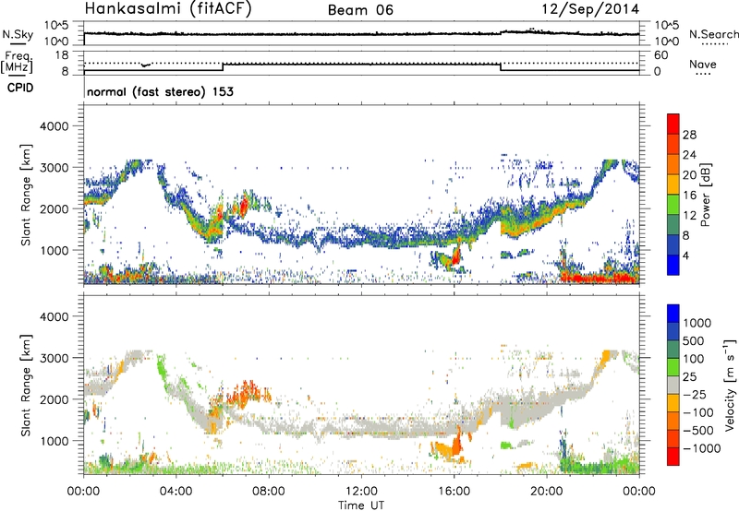Click the 04:00 time axis tick label
Screen dimensions: 739x511
coord(176,492)
